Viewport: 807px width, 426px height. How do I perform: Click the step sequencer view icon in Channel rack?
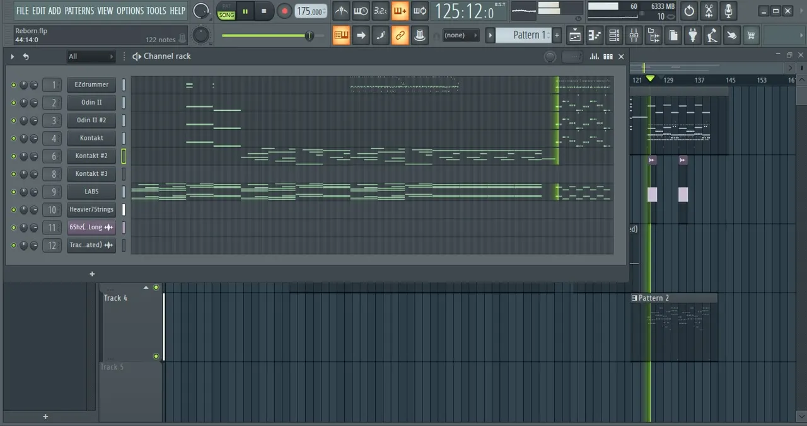click(x=608, y=57)
